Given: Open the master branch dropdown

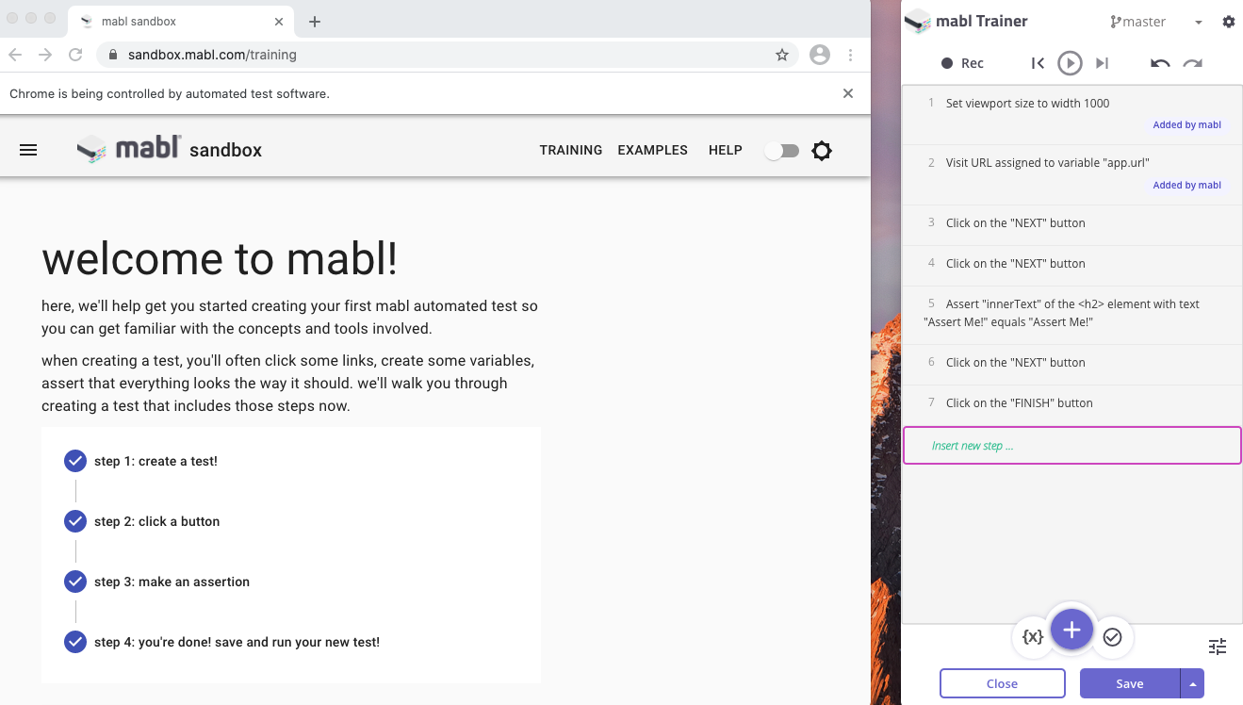Looking at the screenshot, I should coord(1156,22).
